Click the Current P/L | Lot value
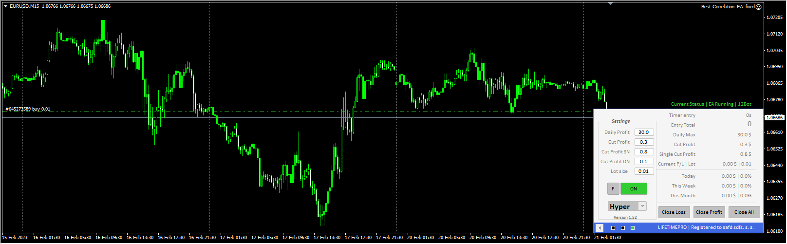The width and height of the screenshot is (787, 244). (x=737, y=164)
